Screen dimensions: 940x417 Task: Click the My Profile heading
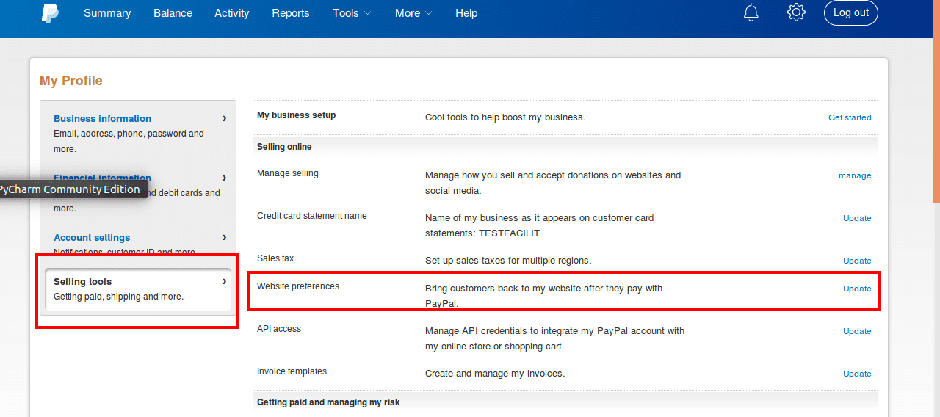71,81
